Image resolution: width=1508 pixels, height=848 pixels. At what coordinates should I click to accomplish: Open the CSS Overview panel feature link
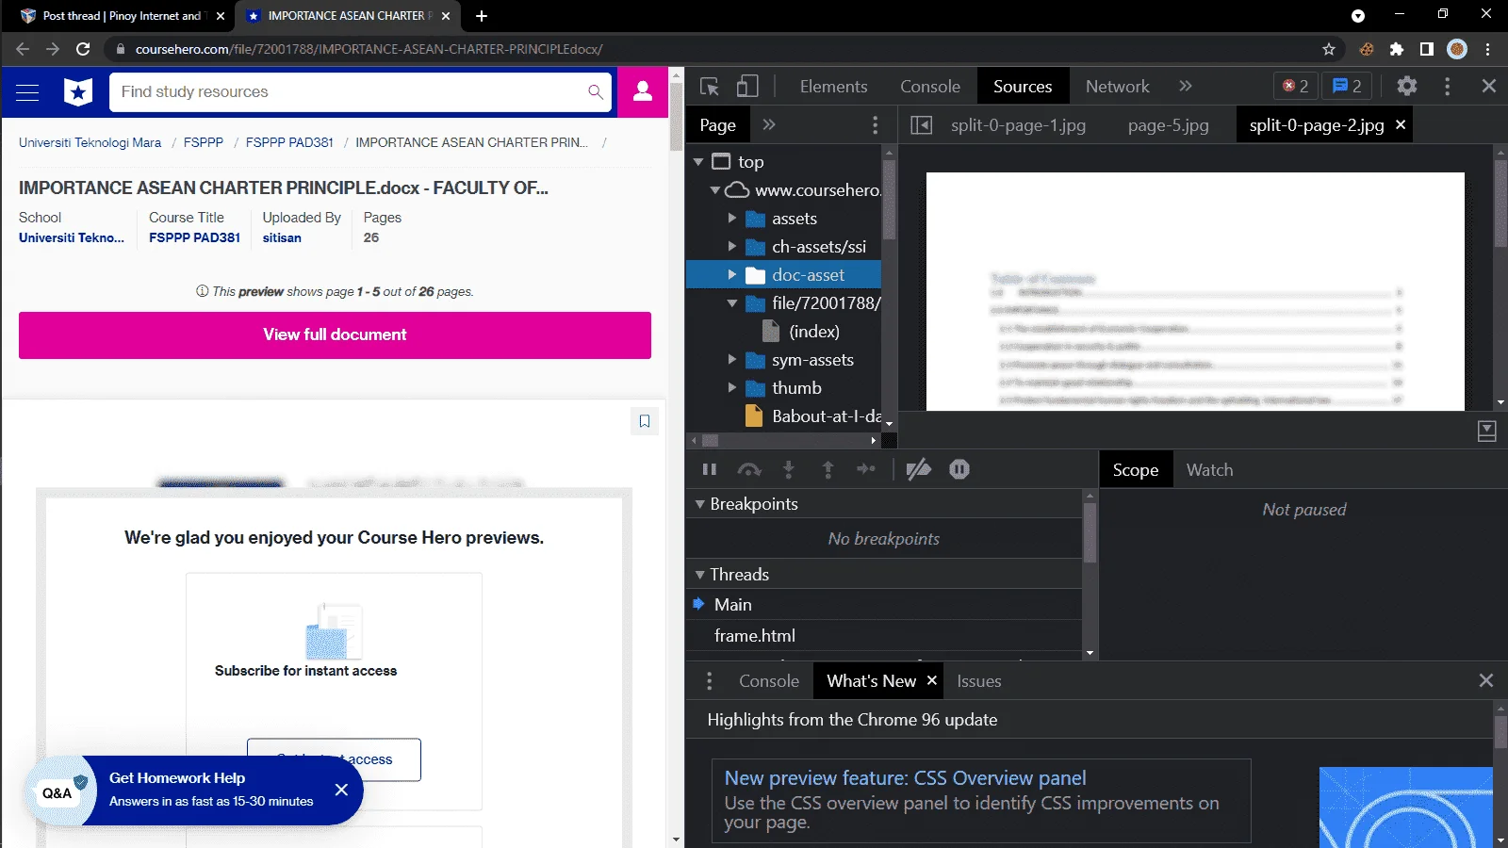tap(905, 778)
